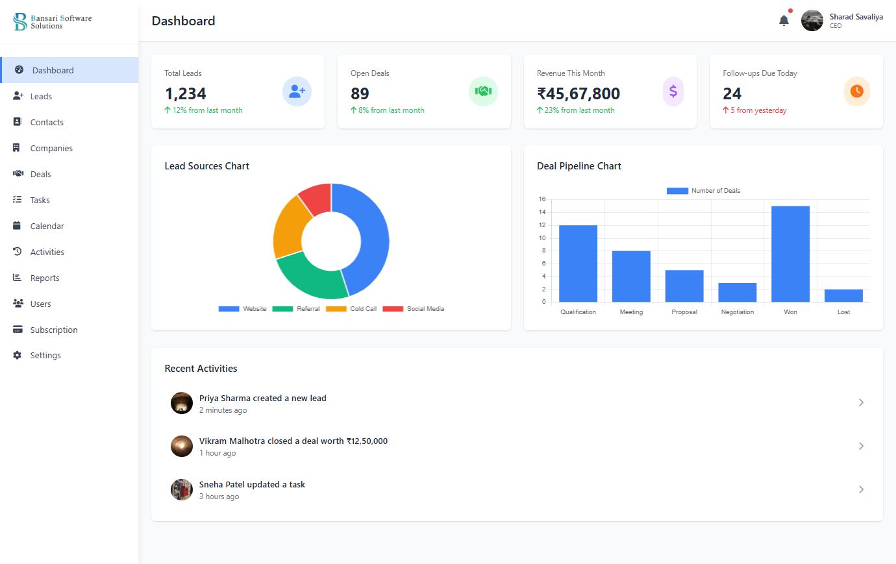Expand Priya Sharma activity chevron
Image resolution: width=896 pixels, height=564 pixels.
tap(861, 402)
